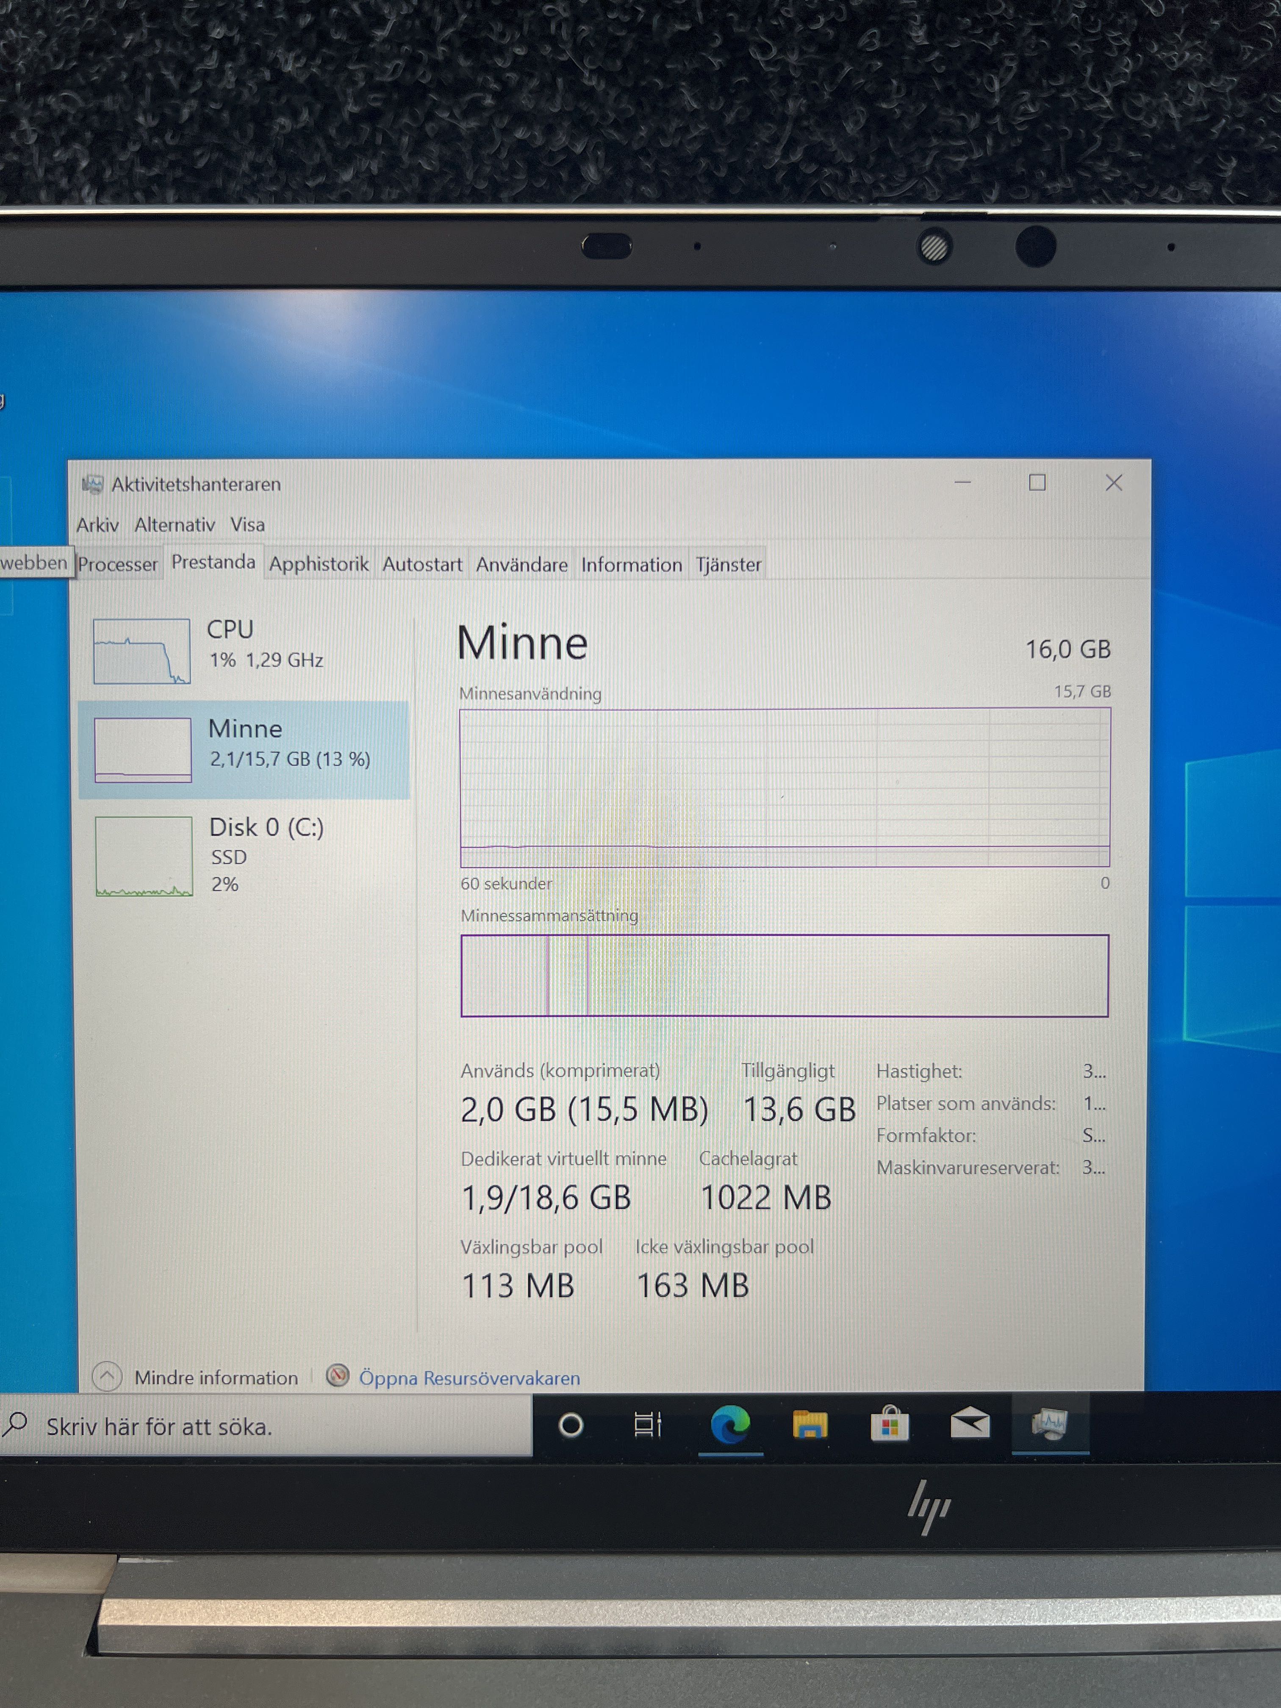Image resolution: width=1281 pixels, height=1708 pixels.
Task: Open Microsoft Store taskbar icon
Action: [x=890, y=1425]
